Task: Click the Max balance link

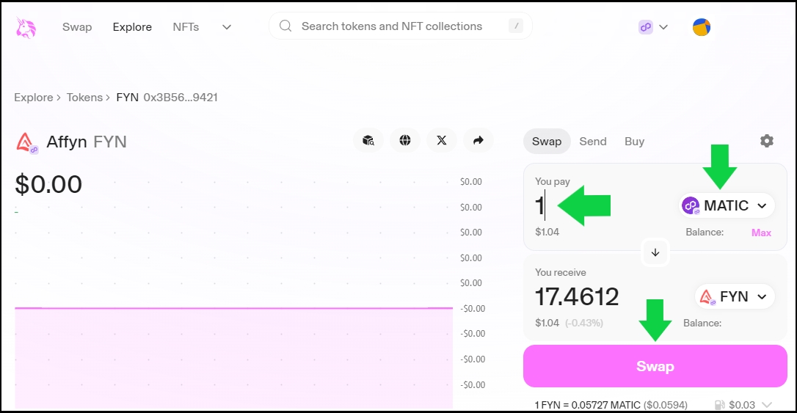Action: click(761, 233)
